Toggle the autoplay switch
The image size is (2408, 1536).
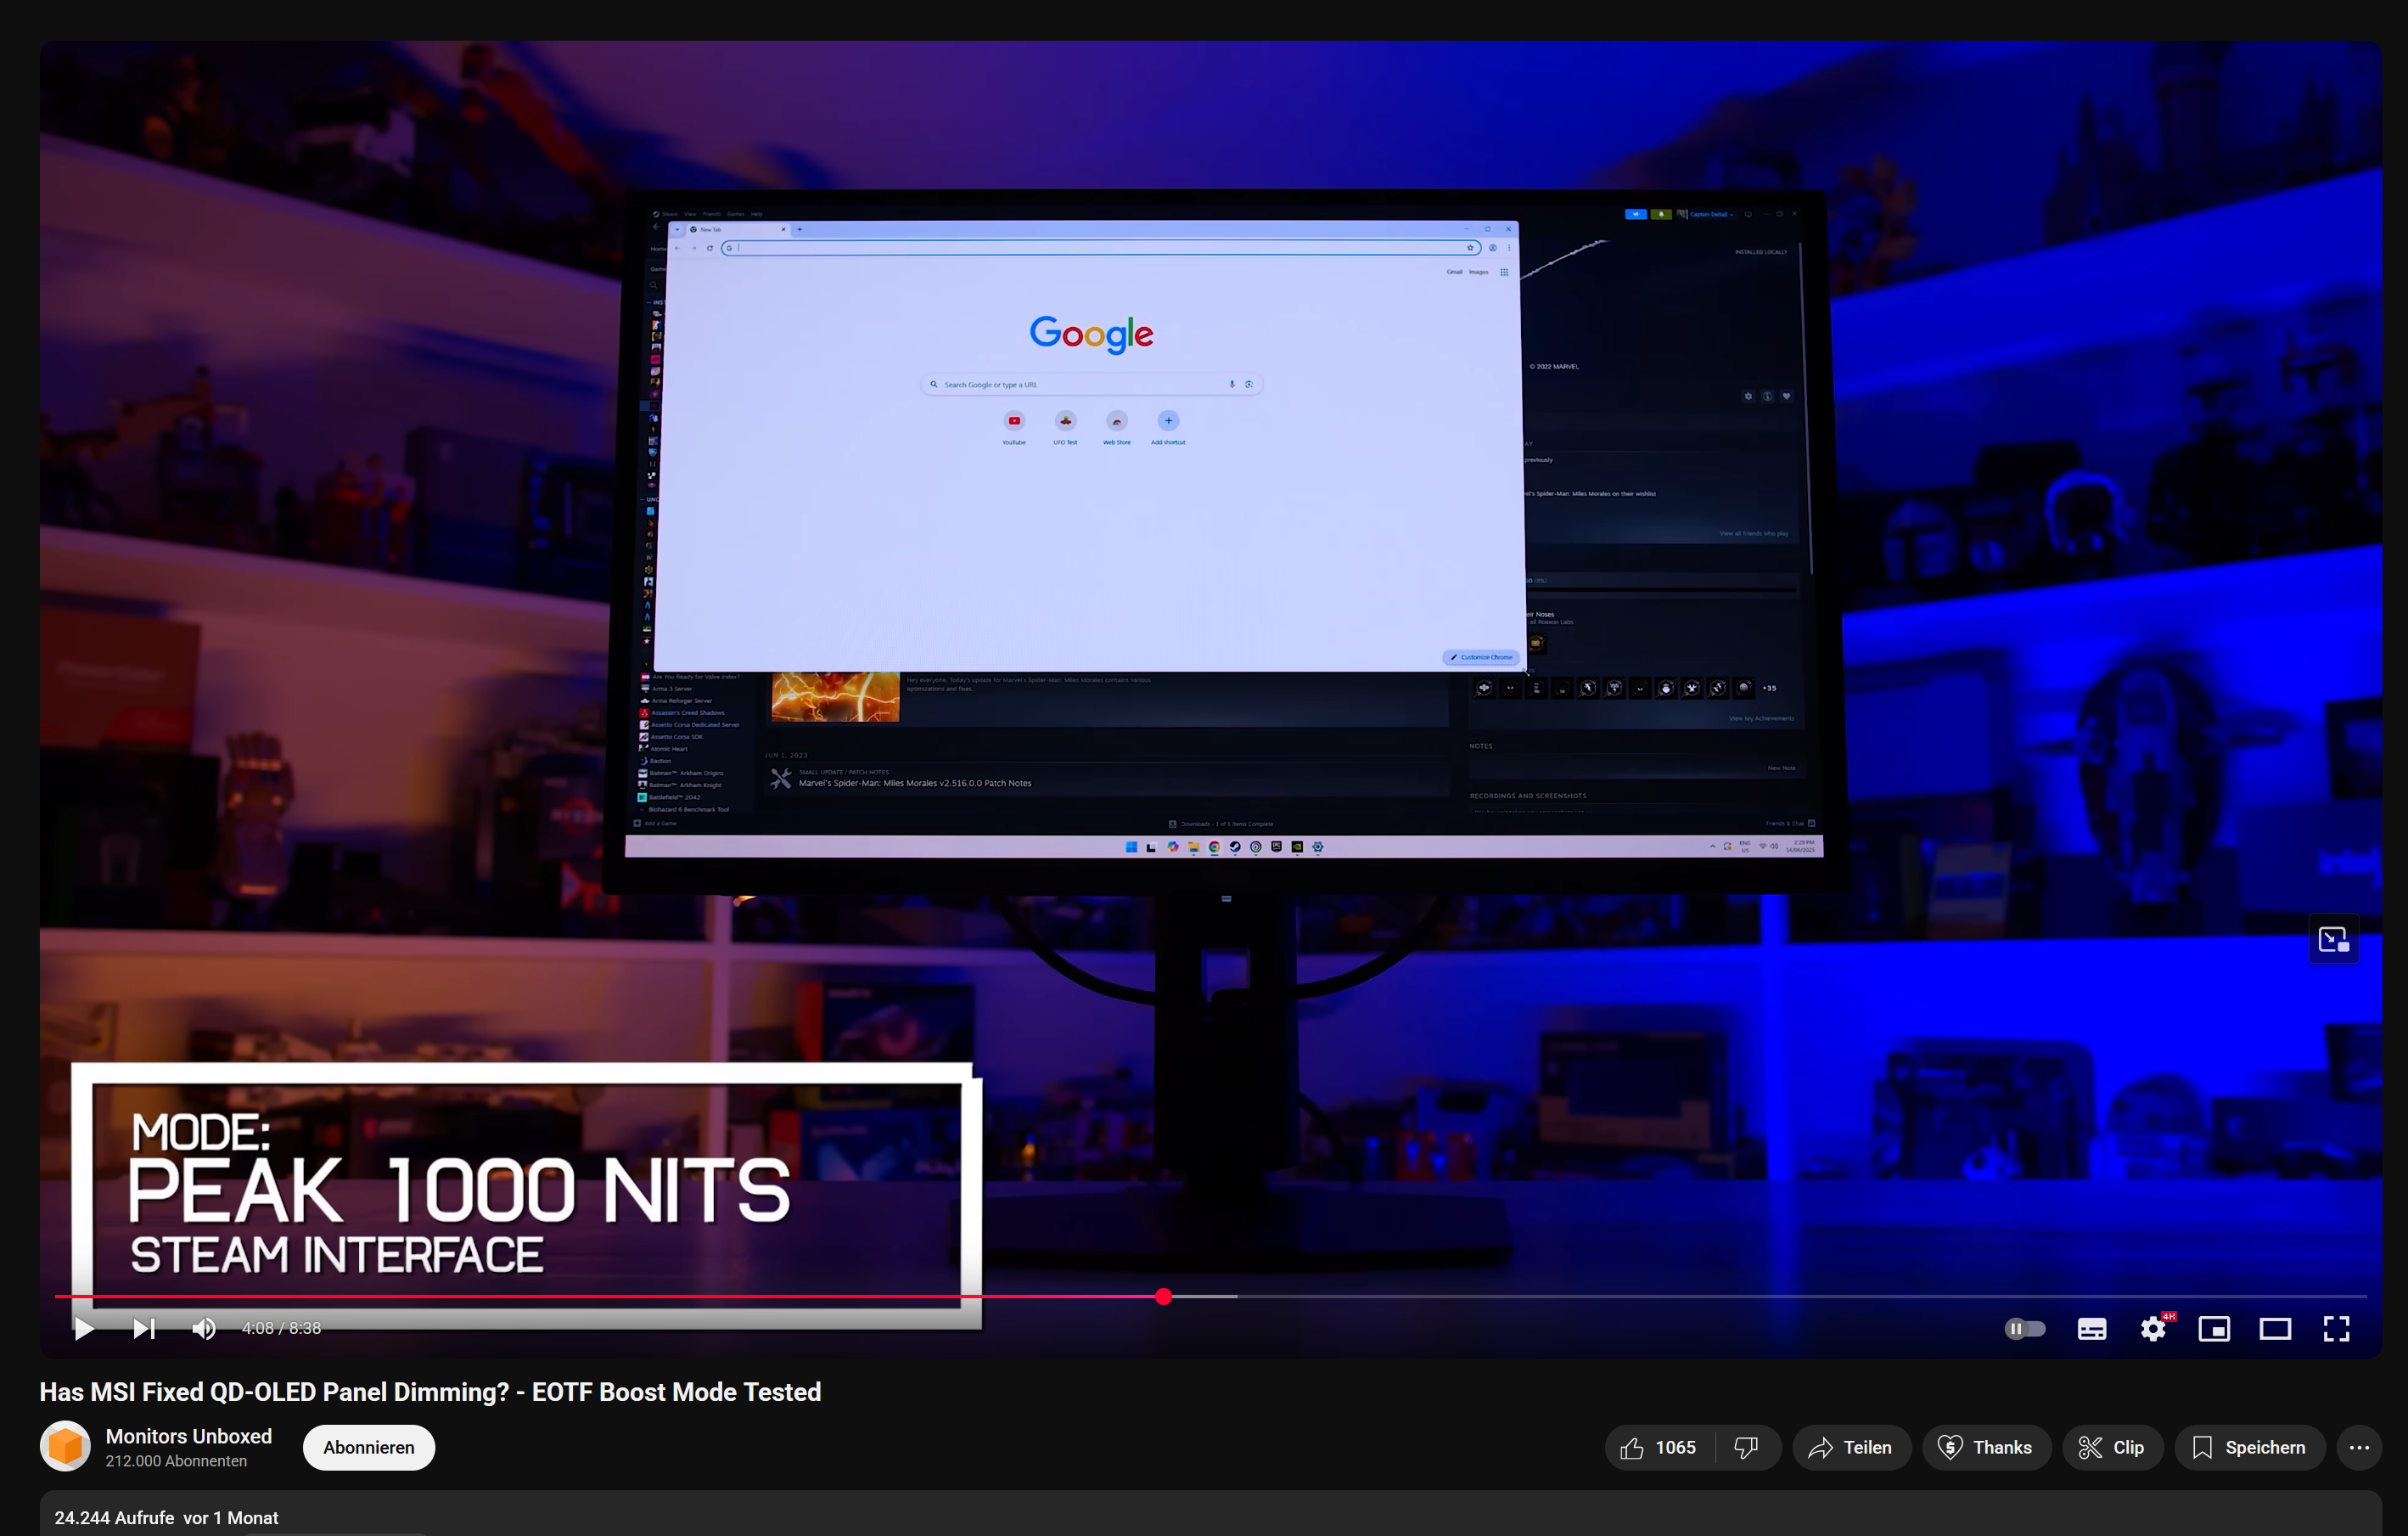pos(2024,1328)
